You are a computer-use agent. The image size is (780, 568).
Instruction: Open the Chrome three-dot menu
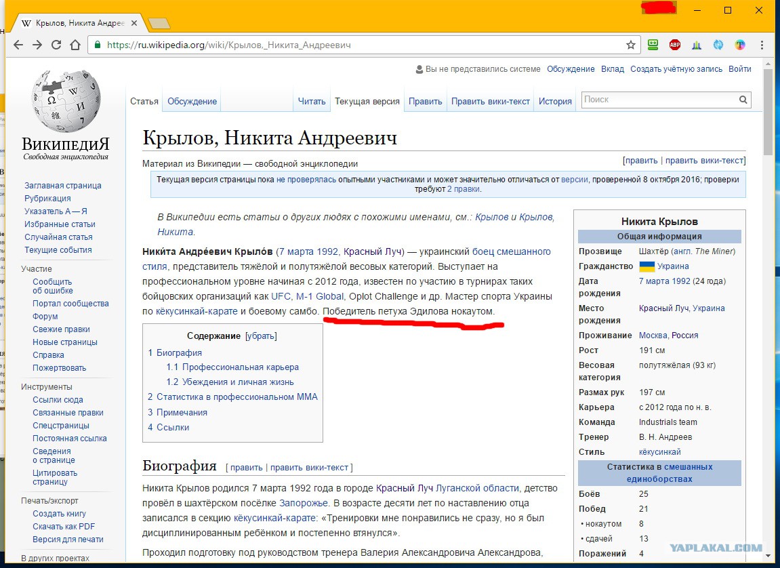click(x=762, y=45)
